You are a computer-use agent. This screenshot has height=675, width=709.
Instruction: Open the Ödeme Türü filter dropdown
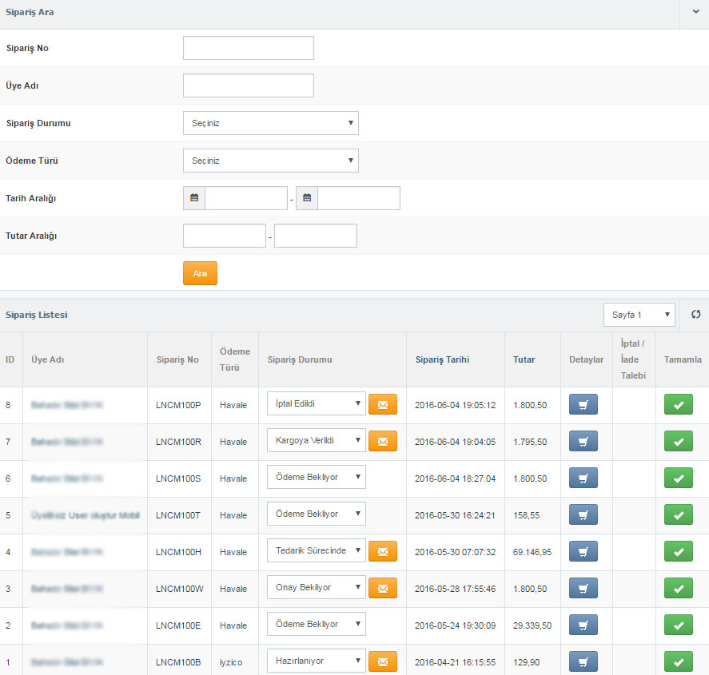coord(270,161)
